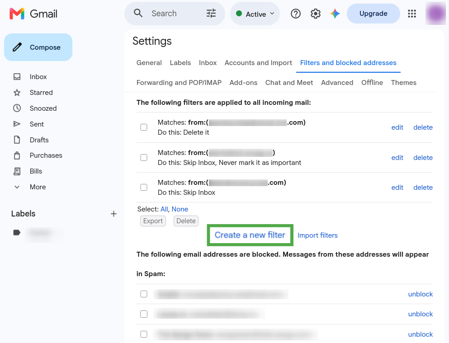Open Accounts and Import tab
The height and width of the screenshot is (343, 449).
click(258, 63)
